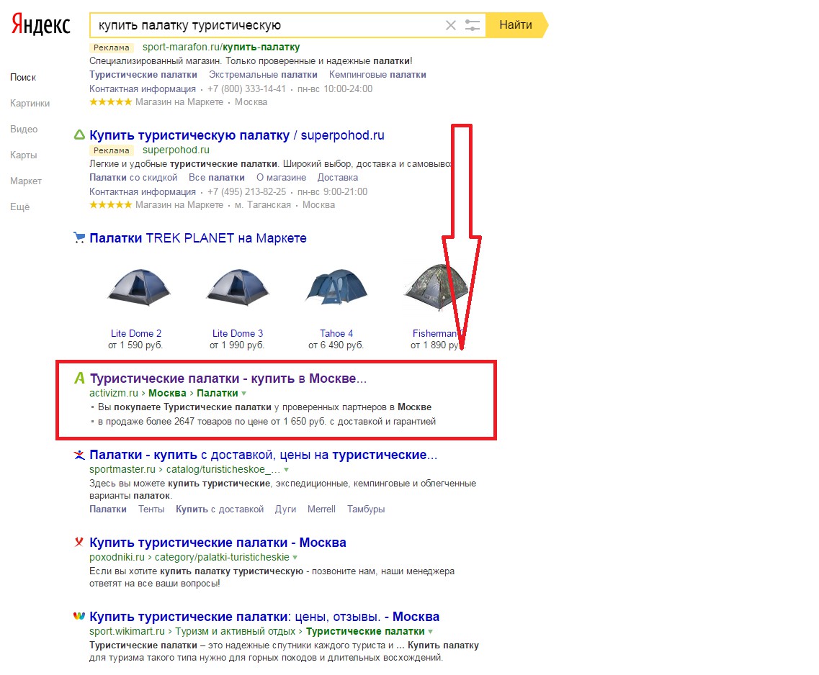The height and width of the screenshot is (675, 819).
Task: Open activizm.ru result dropdown arrow
Action: [x=244, y=394]
